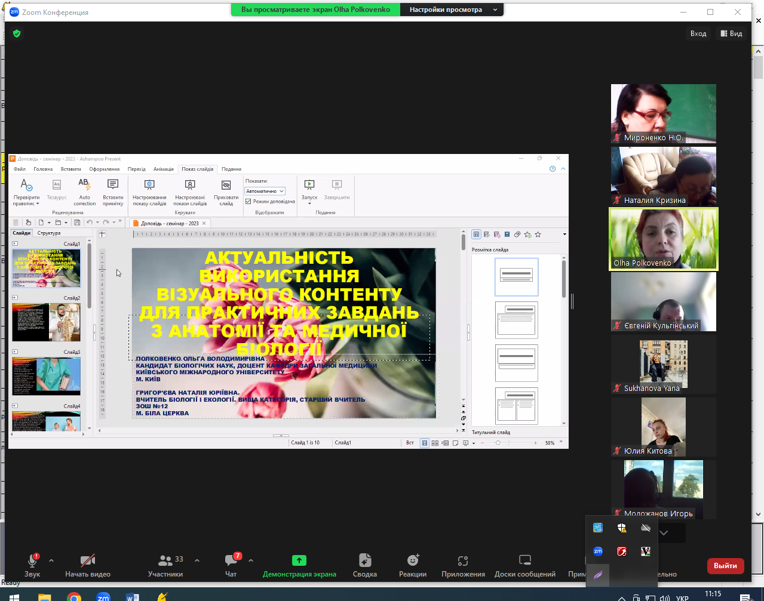Expand the Автоматично monitor combo box
This screenshot has width=764, height=601.
coord(265,191)
